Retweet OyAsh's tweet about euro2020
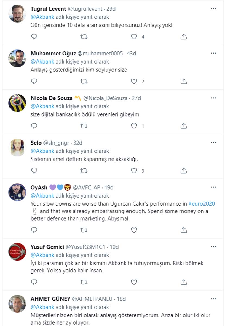The height and width of the screenshot is (326, 233). (84, 230)
